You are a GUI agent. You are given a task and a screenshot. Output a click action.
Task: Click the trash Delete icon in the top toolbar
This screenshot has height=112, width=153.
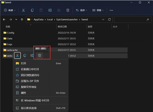pyautogui.click(x=68, y=10)
